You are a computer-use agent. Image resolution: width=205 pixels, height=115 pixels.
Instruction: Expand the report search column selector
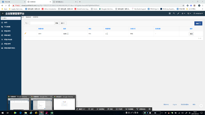click(27, 23)
